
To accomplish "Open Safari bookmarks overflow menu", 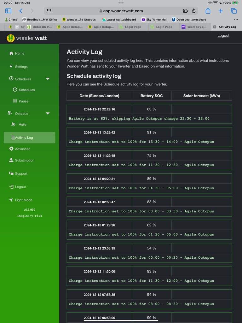I will (x=236, y=20).
